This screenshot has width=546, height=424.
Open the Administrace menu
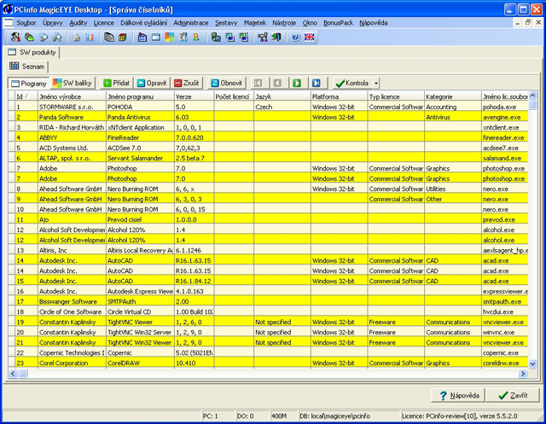pos(191,23)
